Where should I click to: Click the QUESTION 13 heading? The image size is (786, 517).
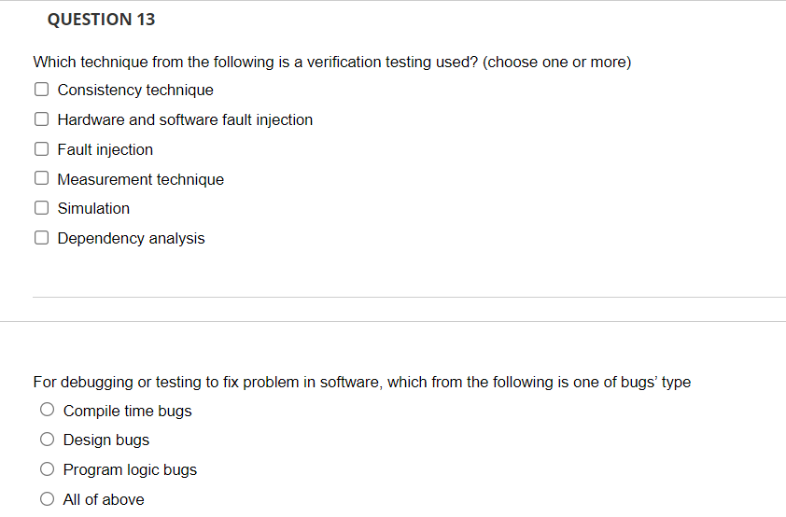click(101, 20)
